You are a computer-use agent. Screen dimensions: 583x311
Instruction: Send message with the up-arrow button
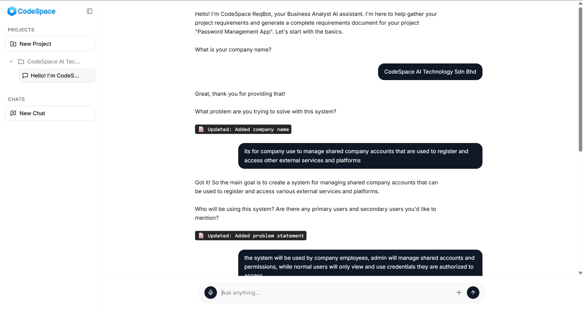[473, 293]
